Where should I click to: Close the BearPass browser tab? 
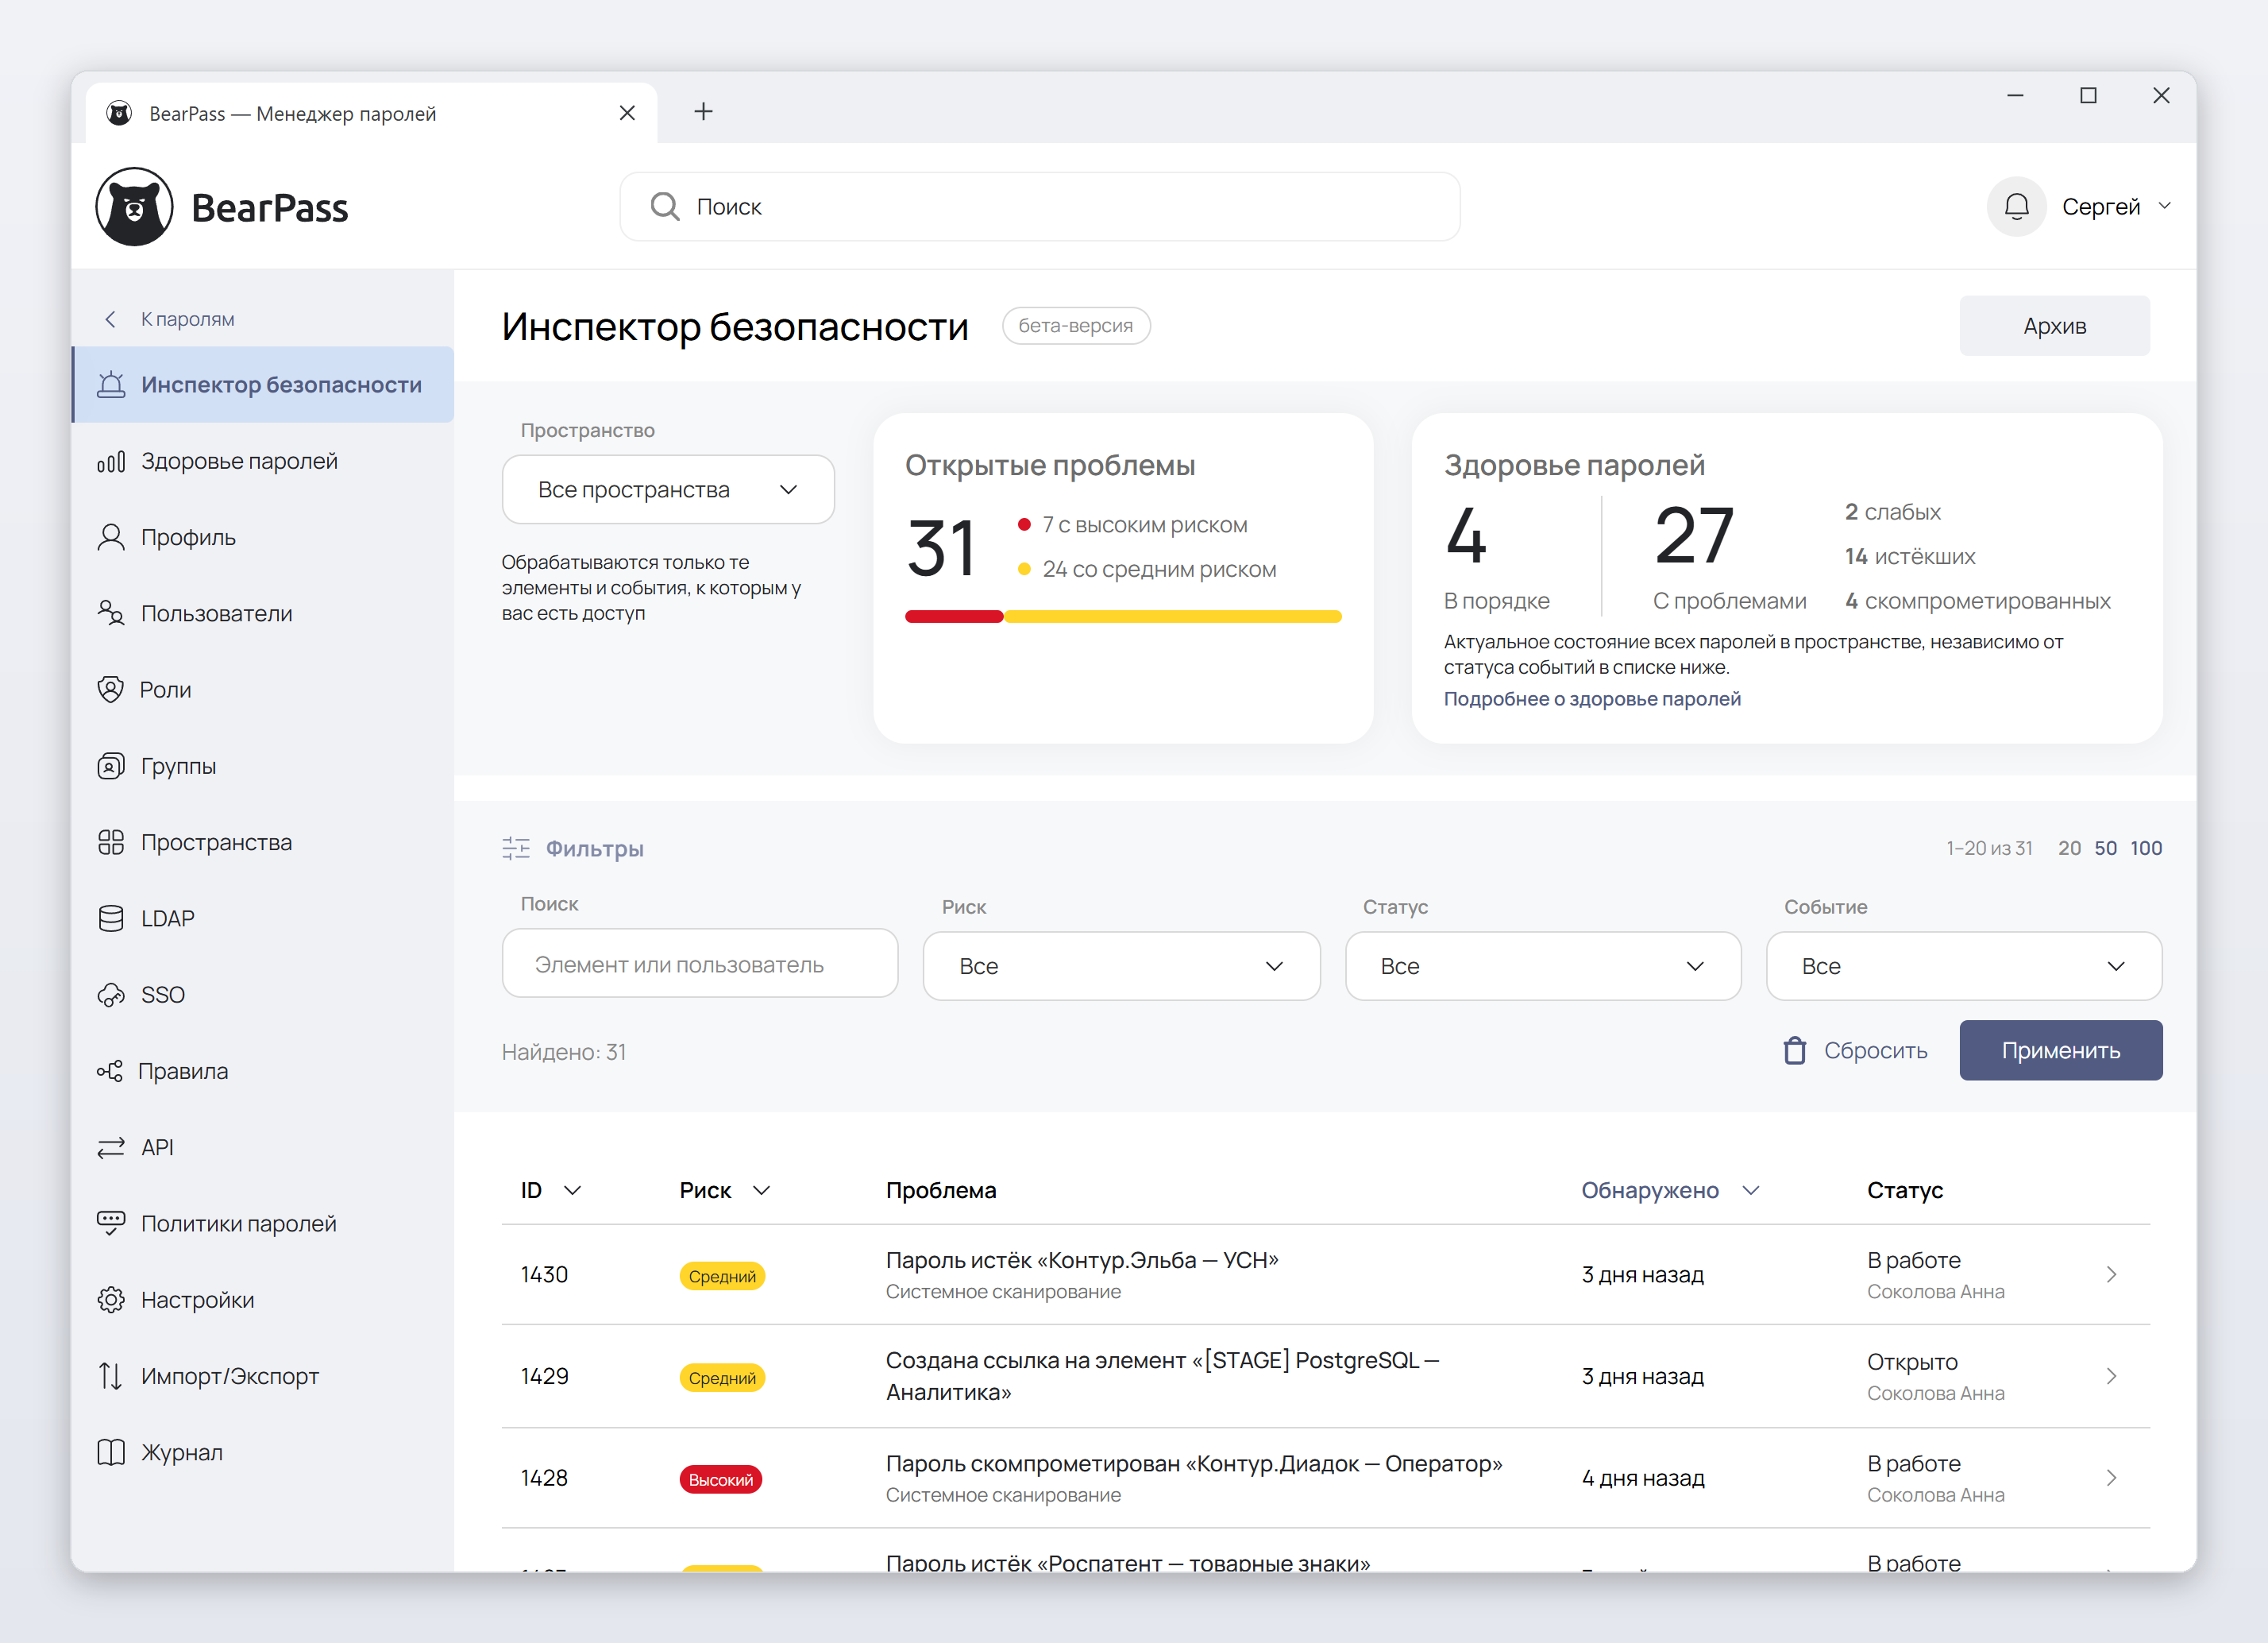click(x=627, y=113)
